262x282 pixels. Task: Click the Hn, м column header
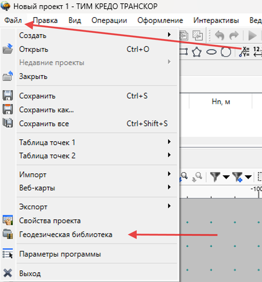click(221, 102)
